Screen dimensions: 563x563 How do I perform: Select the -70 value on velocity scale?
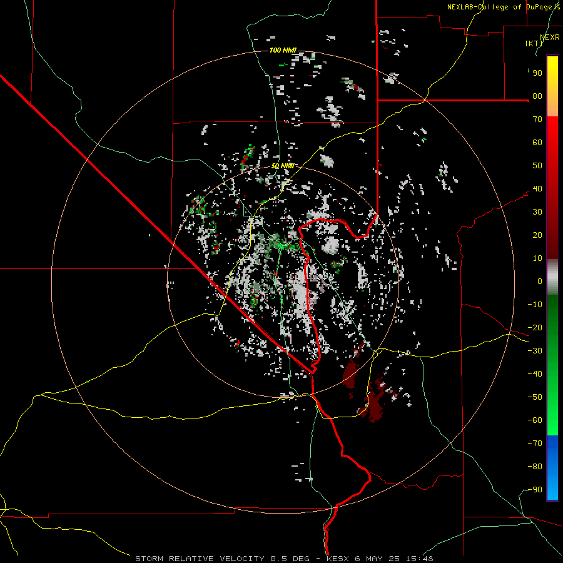pos(535,444)
